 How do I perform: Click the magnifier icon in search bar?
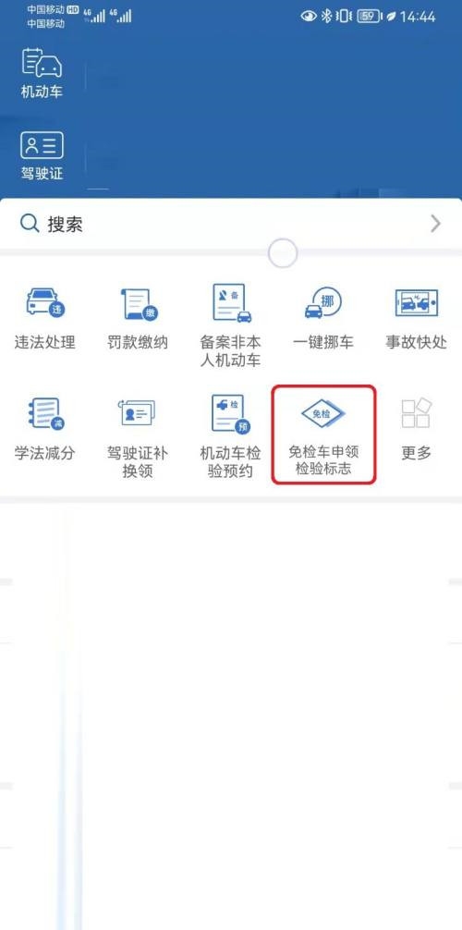29,224
